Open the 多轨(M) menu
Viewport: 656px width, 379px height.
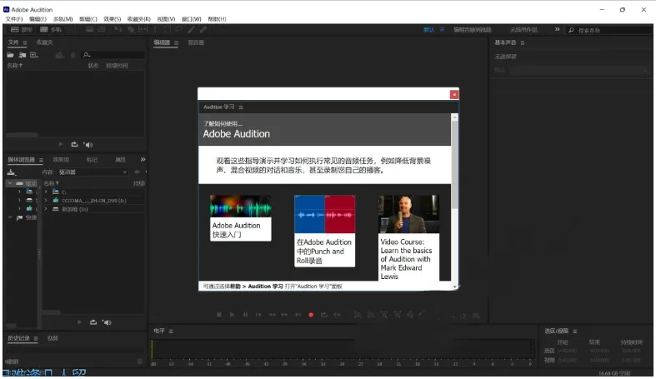(63, 19)
